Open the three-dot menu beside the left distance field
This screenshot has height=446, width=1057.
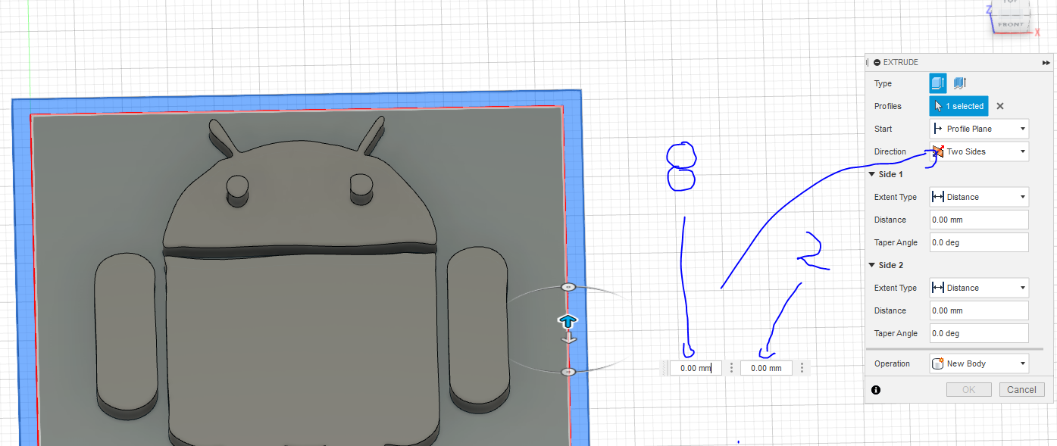pyautogui.click(x=730, y=367)
